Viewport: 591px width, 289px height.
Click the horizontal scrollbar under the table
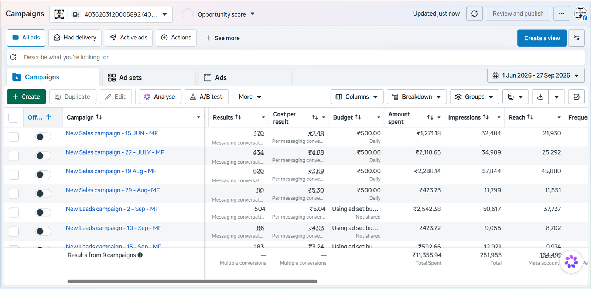[x=192, y=281]
